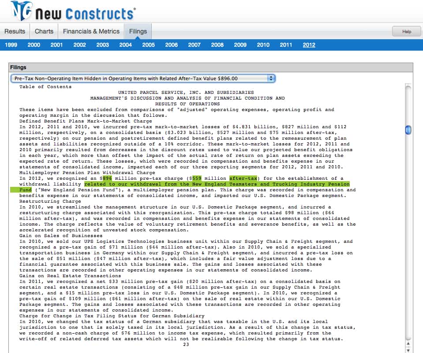
Task: Click 'Defined Benefit Plans Mark-to-Market Charge' heading
Action: point(86,121)
